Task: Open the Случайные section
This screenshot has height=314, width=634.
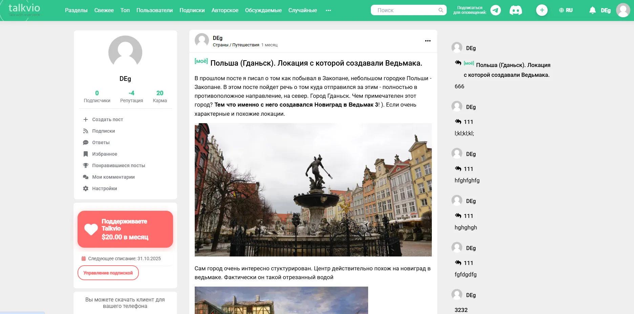Action: 303,10
